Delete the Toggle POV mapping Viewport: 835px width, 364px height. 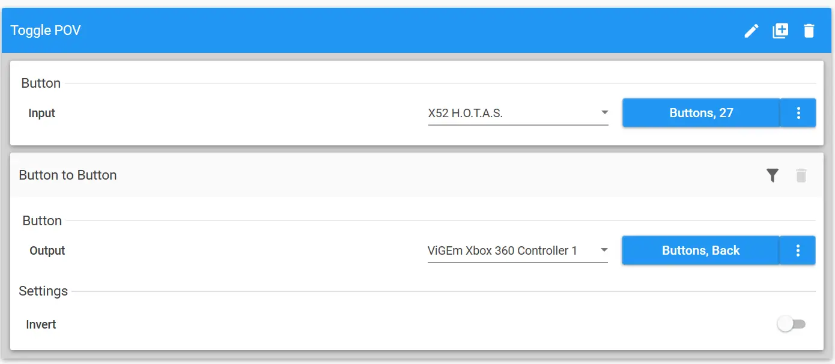809,31
